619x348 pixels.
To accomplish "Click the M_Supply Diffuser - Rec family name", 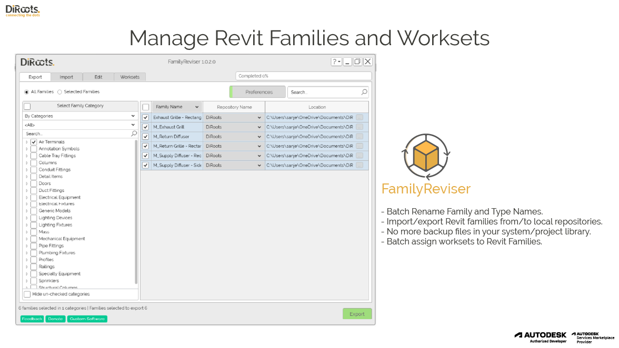I will [x=177, y=156].
